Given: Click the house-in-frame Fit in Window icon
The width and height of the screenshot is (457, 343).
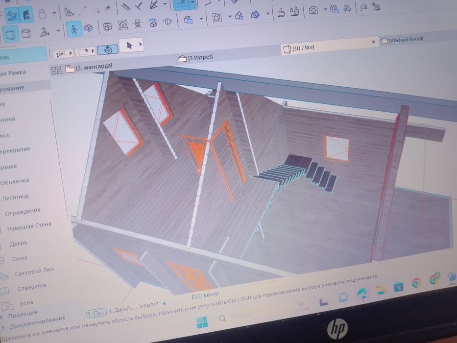Looking at the screenshot, I should (123, 24).
